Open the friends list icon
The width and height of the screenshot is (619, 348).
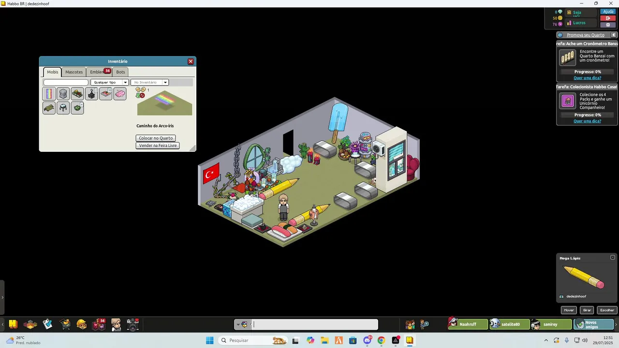pos(410,324)
